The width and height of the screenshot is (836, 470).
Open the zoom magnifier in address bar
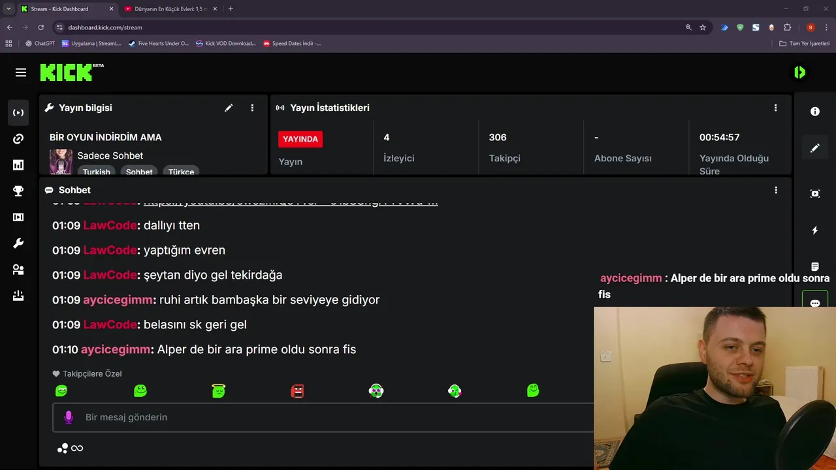tap(688, 27)
